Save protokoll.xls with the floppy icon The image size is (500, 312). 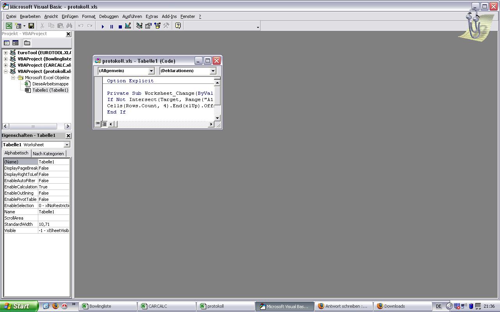click(31, 26)
